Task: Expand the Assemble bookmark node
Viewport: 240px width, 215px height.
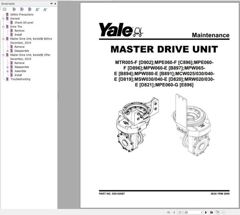Action: point(8,71)
